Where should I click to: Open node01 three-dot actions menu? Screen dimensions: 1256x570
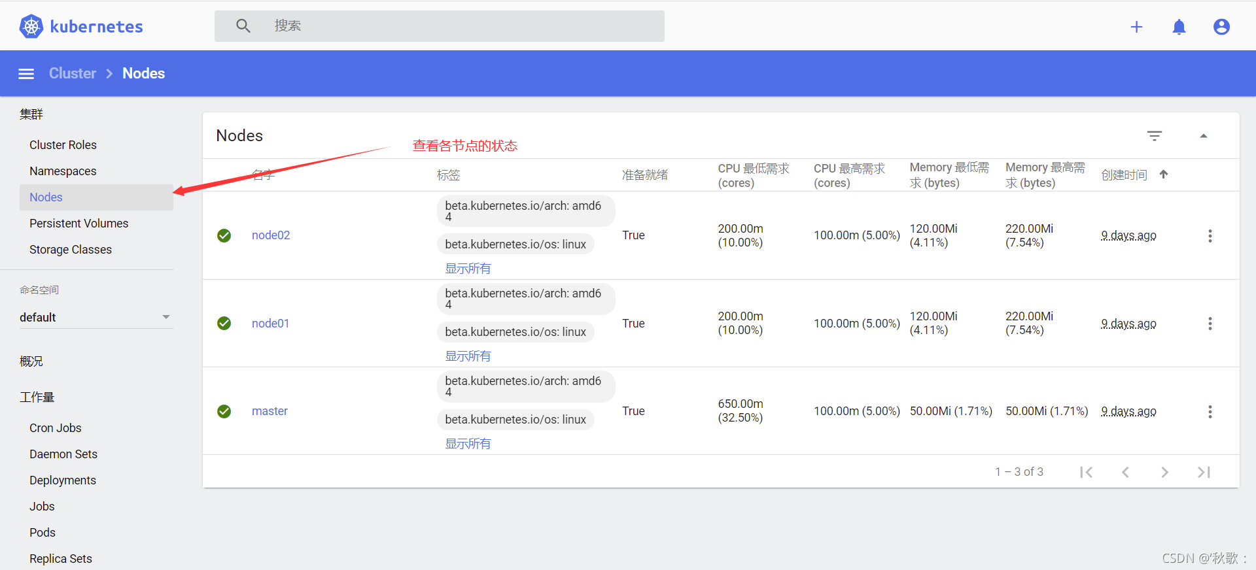point(1210,324)
